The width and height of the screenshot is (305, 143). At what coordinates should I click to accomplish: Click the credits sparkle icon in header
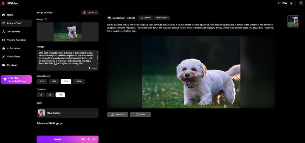coord(279,3)
